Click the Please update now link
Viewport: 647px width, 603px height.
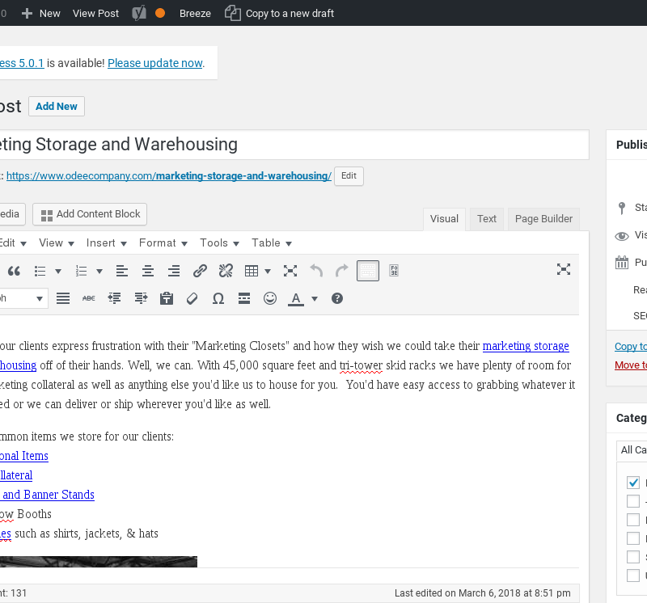pos(154,63)
